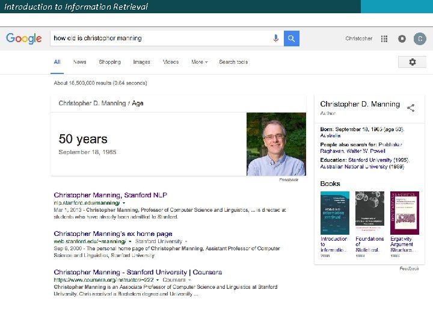
Task: Click the Christopher Manning portrait photo
Action: (276, 144)
